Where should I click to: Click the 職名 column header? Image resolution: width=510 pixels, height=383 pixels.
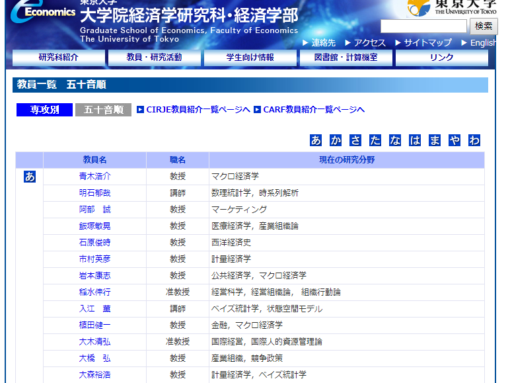[x=178, y=160]
